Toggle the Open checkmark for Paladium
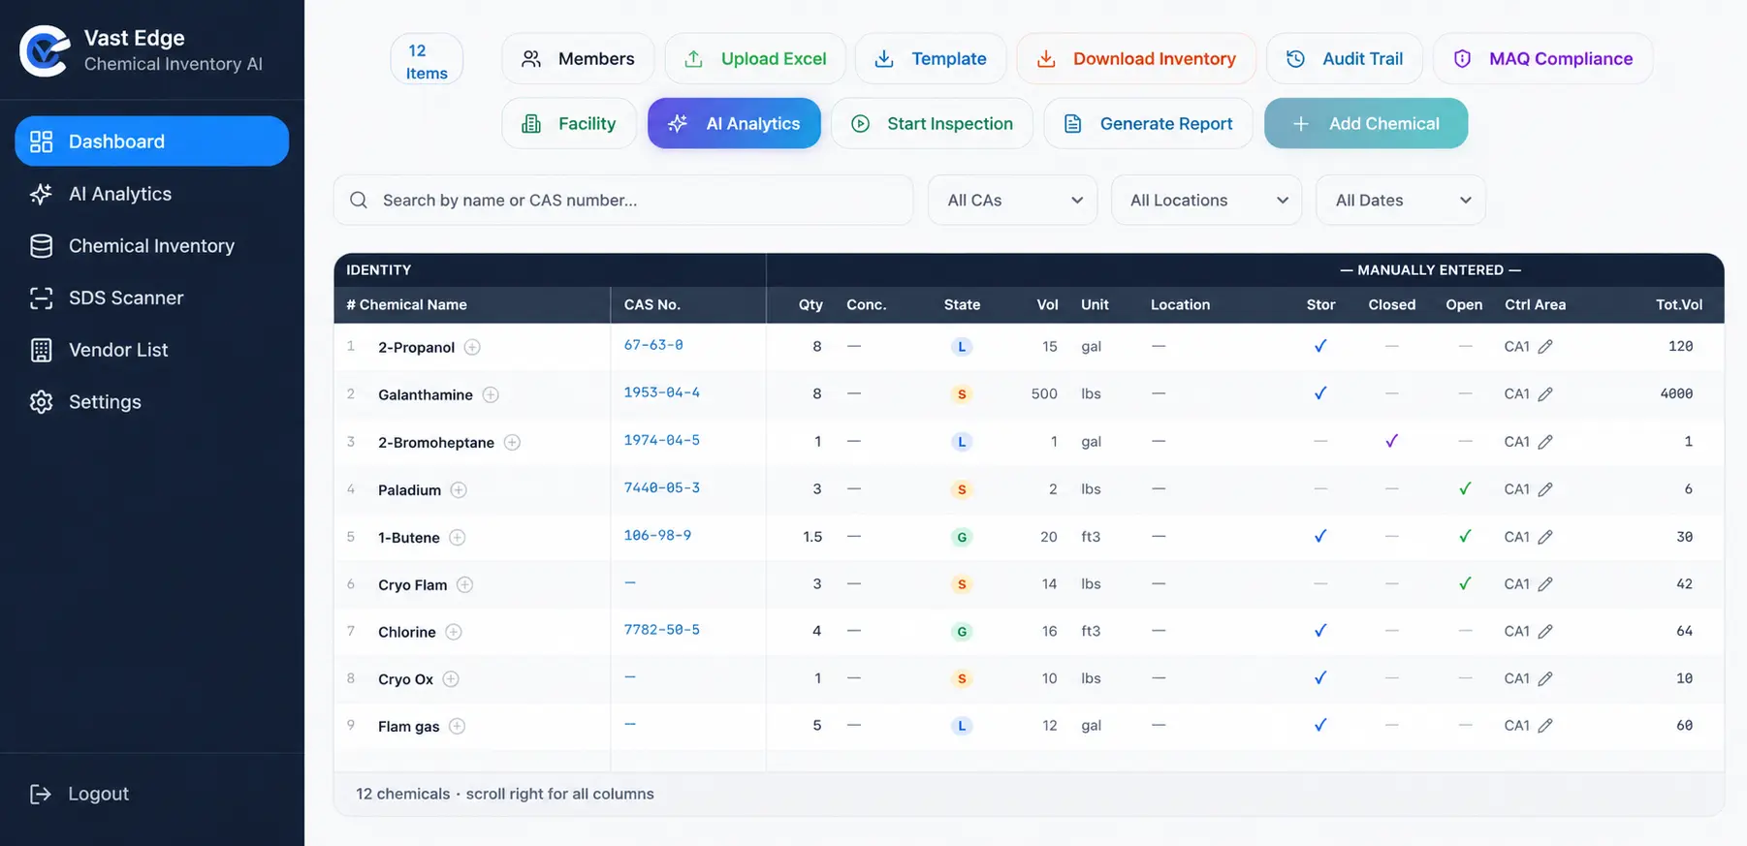 [1465, 488]
